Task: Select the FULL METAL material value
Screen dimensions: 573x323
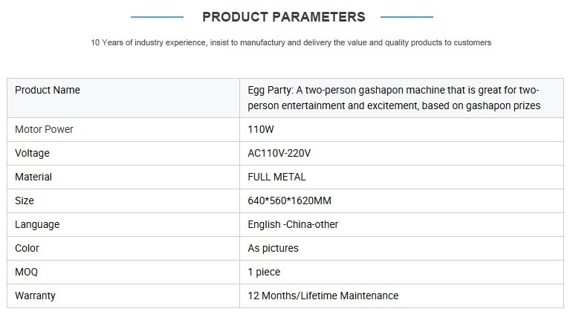Action: (x=276, y=177)
